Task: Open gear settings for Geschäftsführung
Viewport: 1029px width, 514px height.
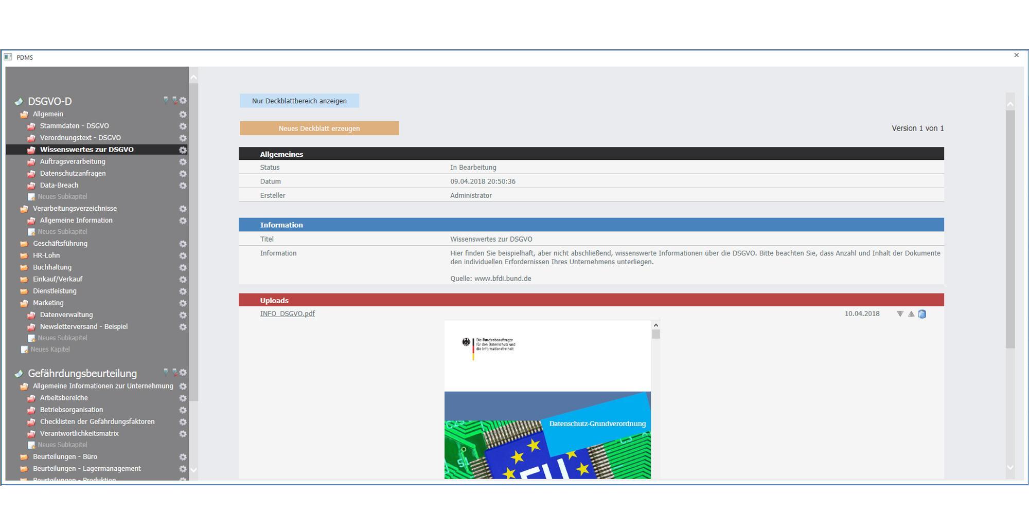Action: [183, 244]
